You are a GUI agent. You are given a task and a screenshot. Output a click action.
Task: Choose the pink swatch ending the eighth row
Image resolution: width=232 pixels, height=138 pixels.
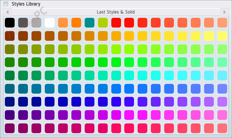[222, 115]
